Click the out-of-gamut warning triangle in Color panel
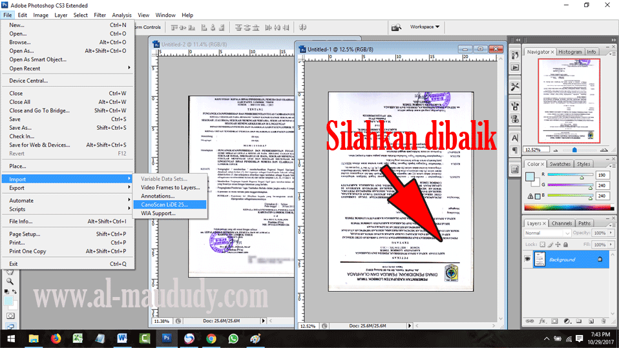This screenshot has height=348, width=619. (530, 196)
